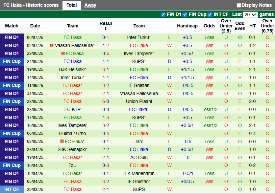The width and height of the screenshot is (275, 194).
Task: Toggle the FIN D1 filter checkbox
Action: click(x=163, y=15)
